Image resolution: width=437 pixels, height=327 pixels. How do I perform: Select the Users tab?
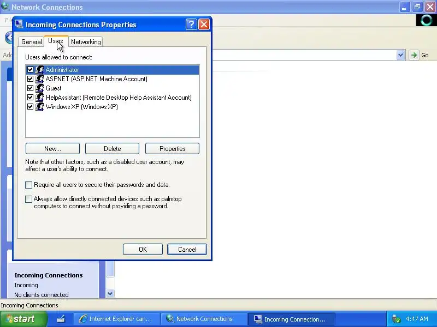56,41
